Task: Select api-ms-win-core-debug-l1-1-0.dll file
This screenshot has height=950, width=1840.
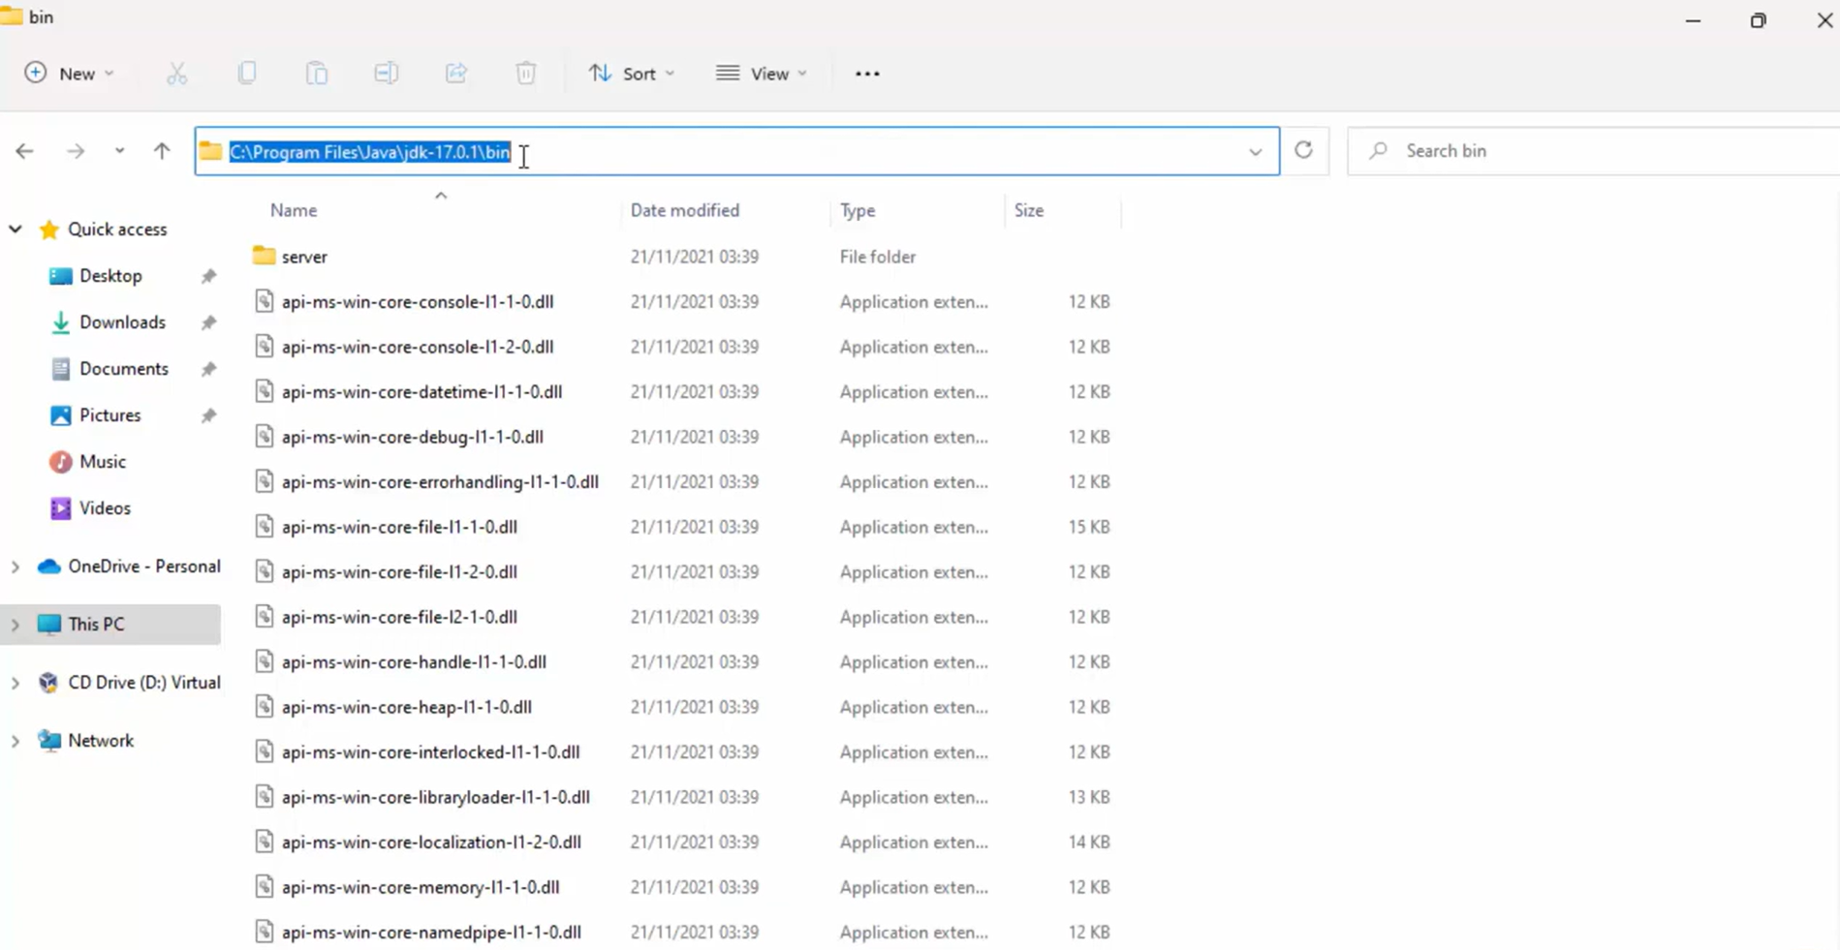Action: (x=412, y=437)
